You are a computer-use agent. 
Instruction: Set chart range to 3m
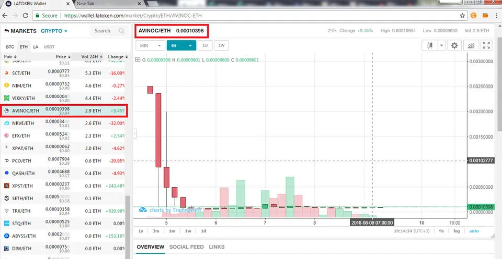pyautogui.click(x=156, y=231)
